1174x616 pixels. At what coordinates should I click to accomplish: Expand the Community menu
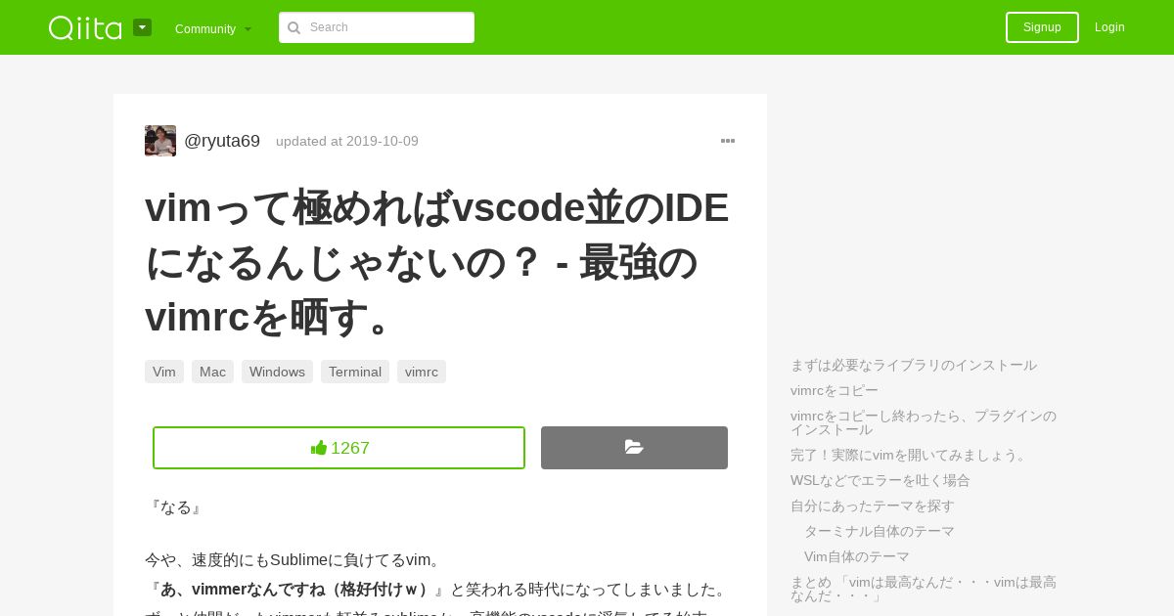click(213, 28)
